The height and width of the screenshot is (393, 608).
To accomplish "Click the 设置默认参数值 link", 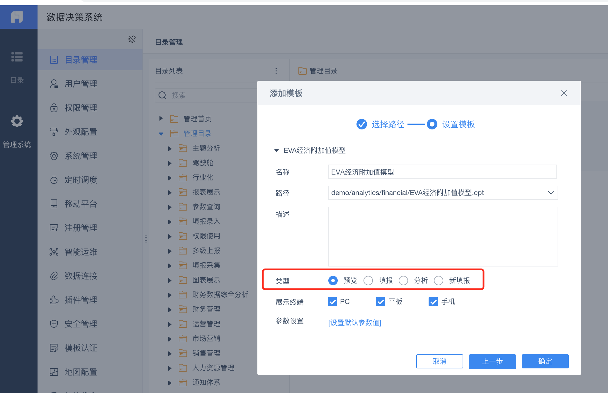I will click(355, 322).
